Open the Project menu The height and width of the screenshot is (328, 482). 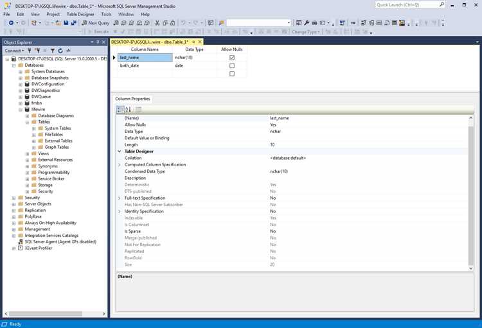tap(53, 14)
